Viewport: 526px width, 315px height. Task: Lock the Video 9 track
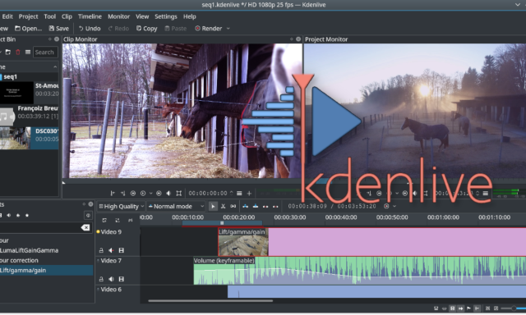pos(101,250)
